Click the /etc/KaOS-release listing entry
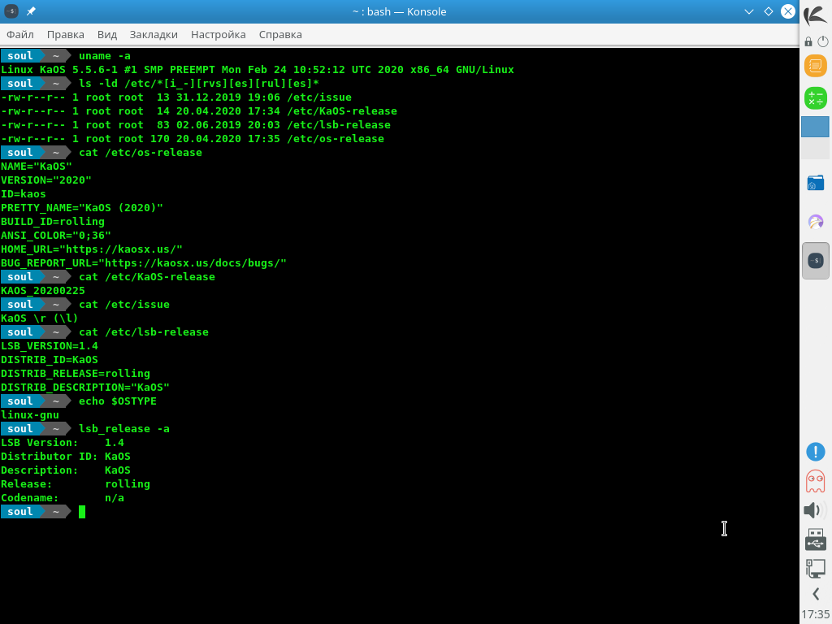The height and width of the screenshot is (624, 832). (342, 110)
